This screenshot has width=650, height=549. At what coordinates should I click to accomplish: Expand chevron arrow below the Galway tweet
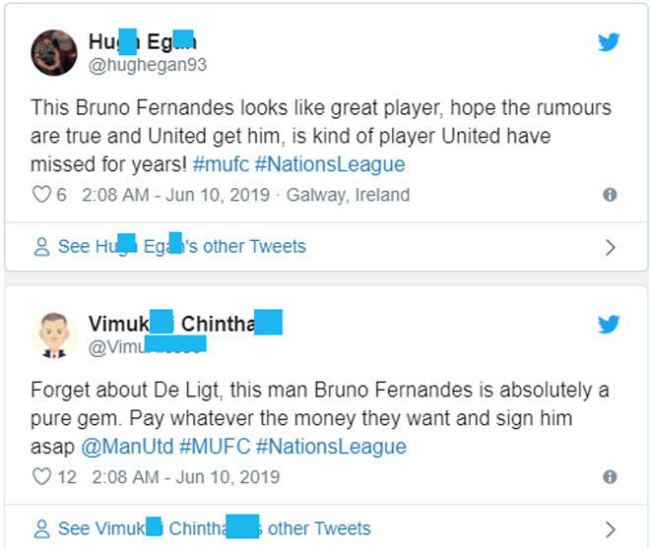coord(610,247)
